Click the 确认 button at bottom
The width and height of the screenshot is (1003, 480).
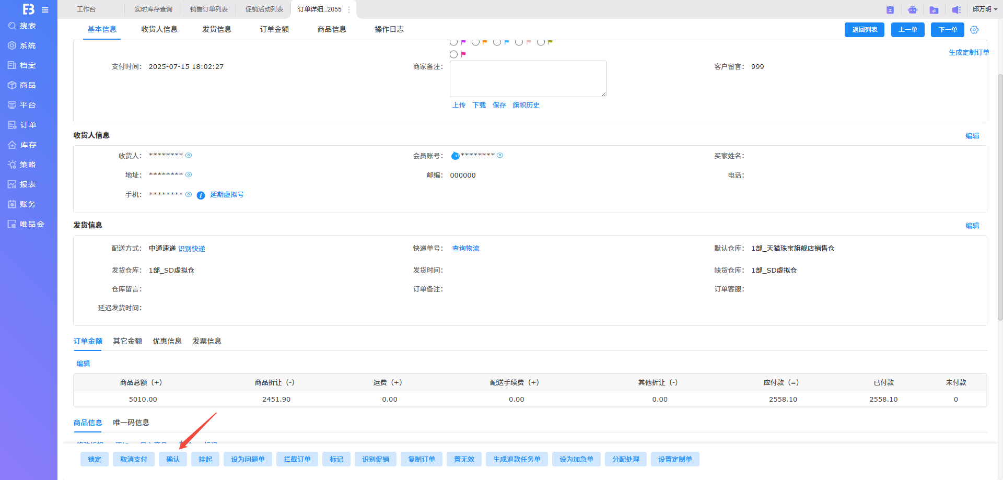(x=173, y=459)
